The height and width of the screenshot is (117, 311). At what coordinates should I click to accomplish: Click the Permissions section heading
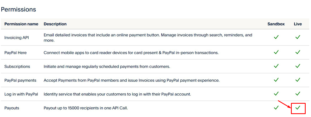click(x=18, y=10)
